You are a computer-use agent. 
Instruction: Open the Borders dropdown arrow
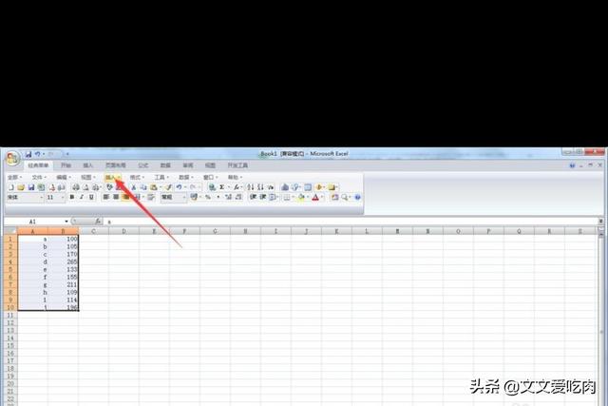[x=293, y=197]
